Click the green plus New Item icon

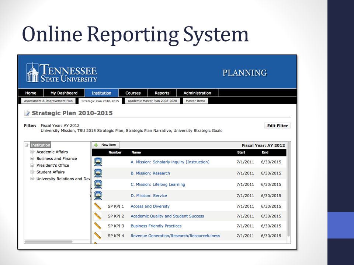(96, 145)
